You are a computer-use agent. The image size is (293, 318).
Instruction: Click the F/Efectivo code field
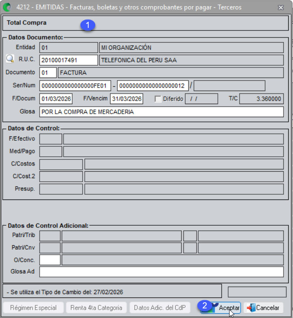click(x=51, y=139)
